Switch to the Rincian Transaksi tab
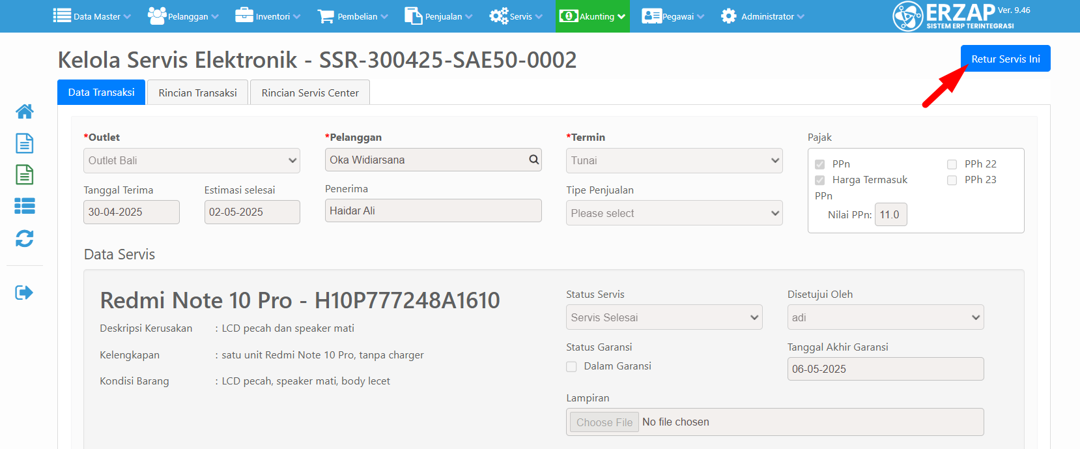This screenshot has width=1080, height=449. pos(197,93)
